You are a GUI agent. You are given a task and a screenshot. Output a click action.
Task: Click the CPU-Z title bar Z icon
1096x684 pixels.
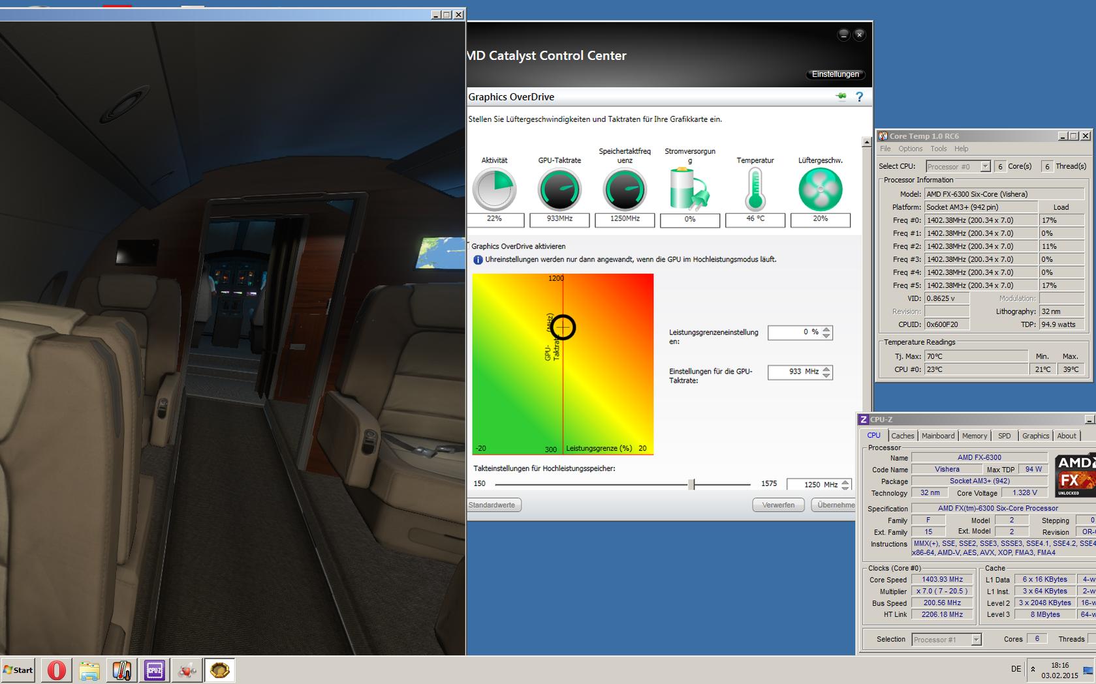(864, 419)
